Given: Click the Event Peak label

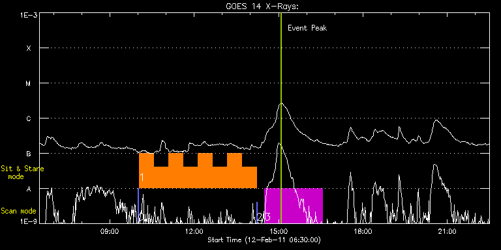Looking at the screenshot, I should (307, 28).
